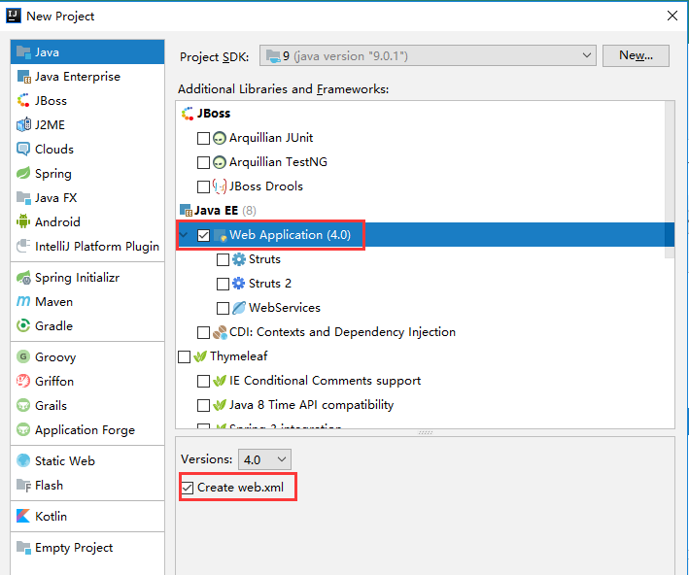Click the frameworks list vertical scrollbar
The image size is (689, 575).
pos(670,180)
